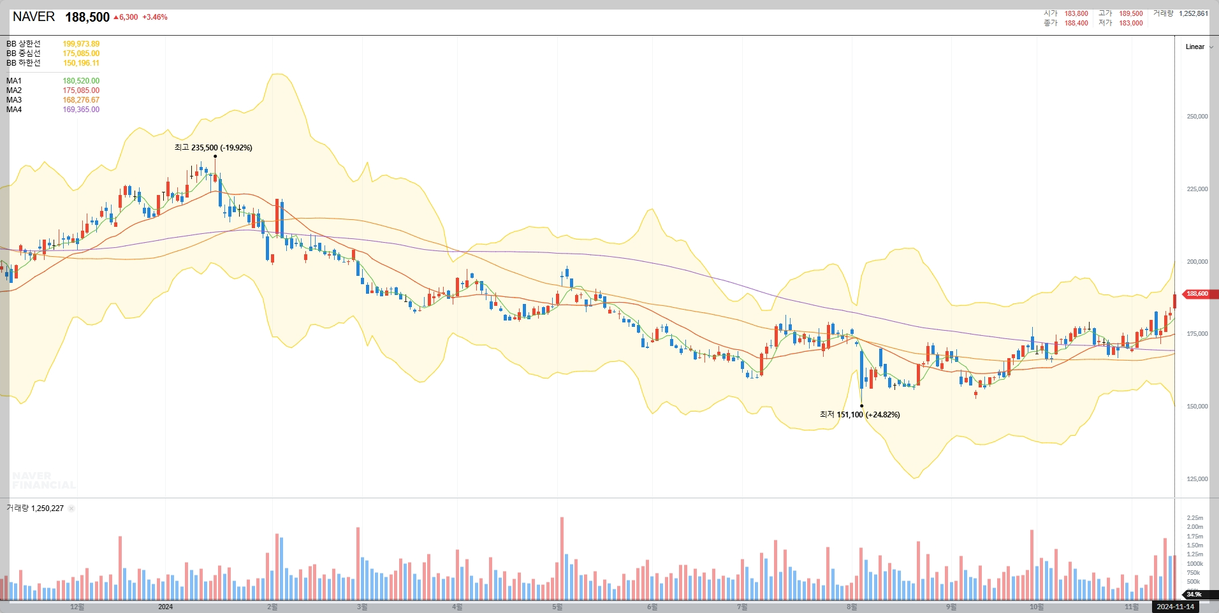The image size is (1219, 613).
Task: Click the MA3 value 168,276.67
Action: point(81,100)
